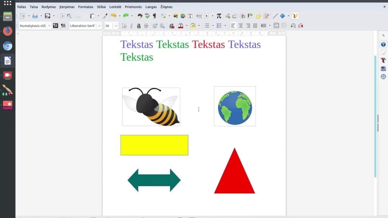Open the Žinynas menu

166,7
